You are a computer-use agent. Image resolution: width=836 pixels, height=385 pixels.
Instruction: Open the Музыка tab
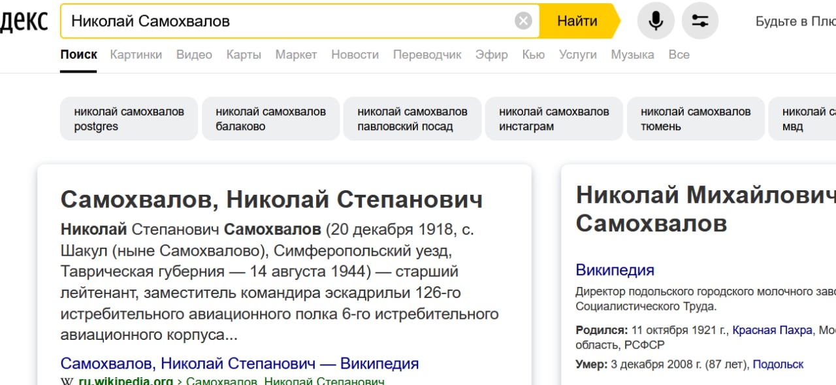[632, 55]
